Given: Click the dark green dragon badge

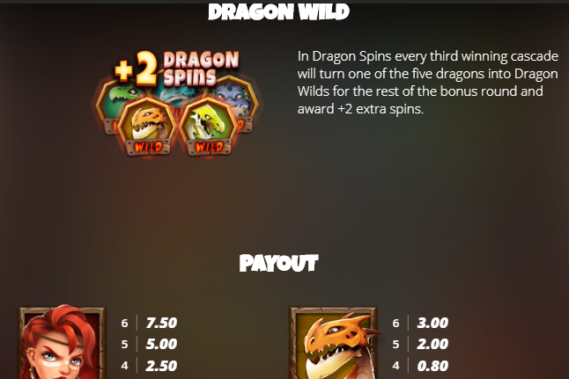Looking at the screenshot, I should pos(115,103).
